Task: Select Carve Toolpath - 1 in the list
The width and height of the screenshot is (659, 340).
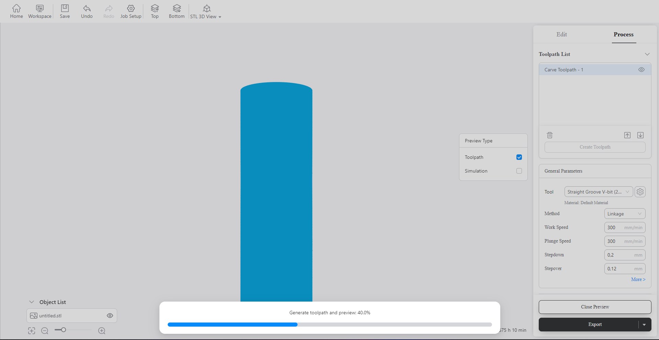Action: (595, 70)
